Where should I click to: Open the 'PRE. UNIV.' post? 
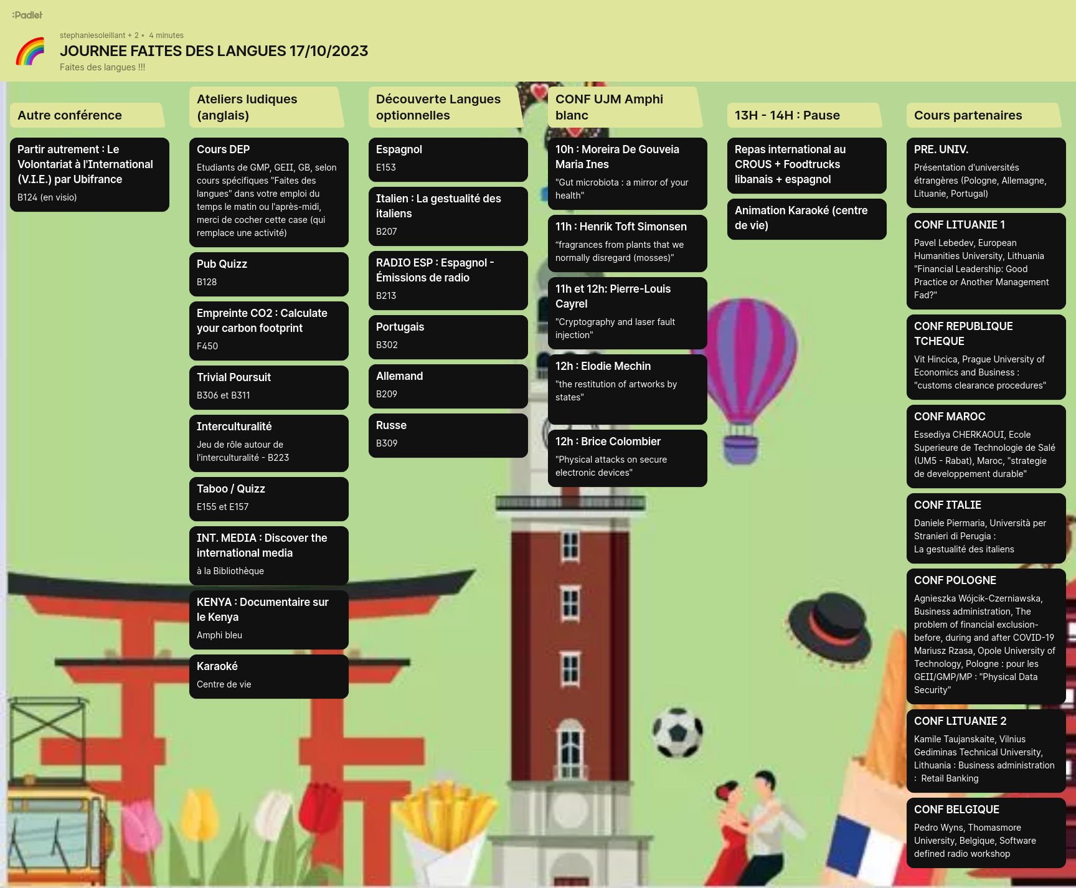point(986,172)
